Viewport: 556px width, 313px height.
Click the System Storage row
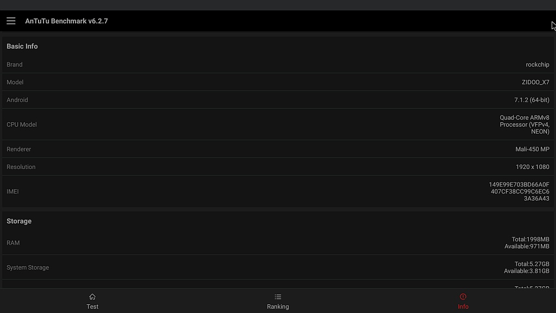pyautogui.click(x=278, y=267)
